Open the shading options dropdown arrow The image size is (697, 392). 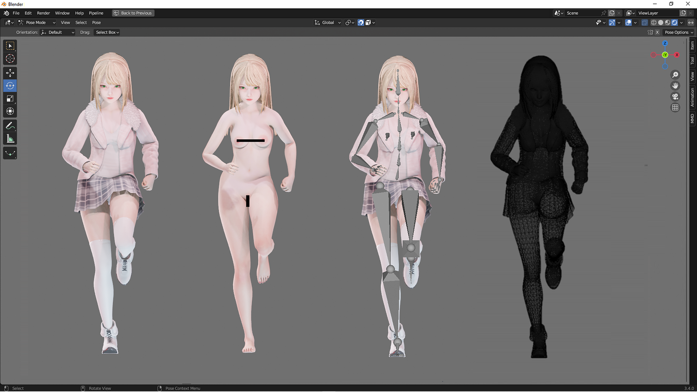(682, 22)
